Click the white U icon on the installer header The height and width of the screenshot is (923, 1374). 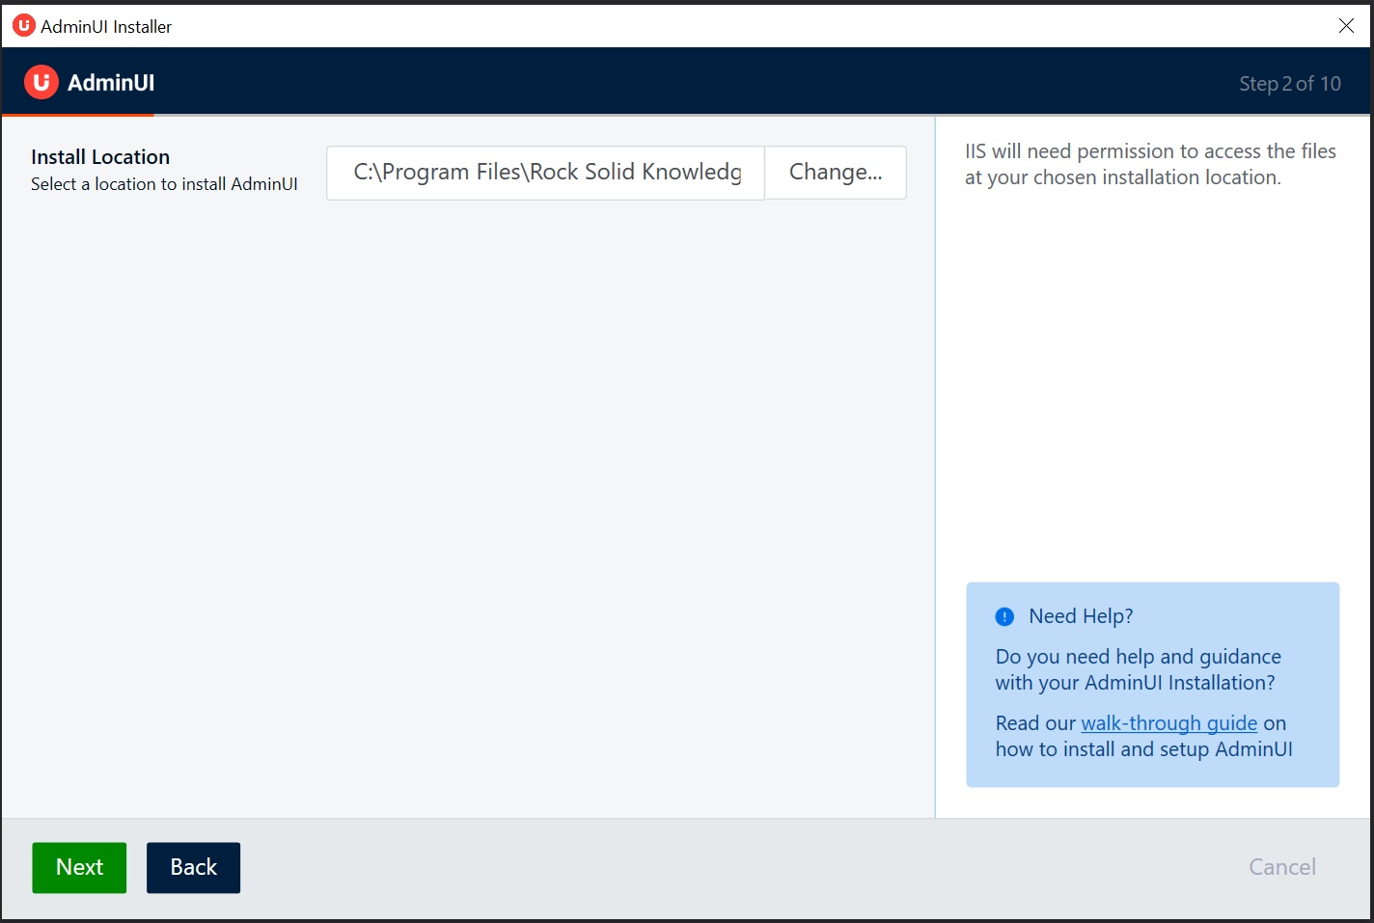click(x=41, y=82)
